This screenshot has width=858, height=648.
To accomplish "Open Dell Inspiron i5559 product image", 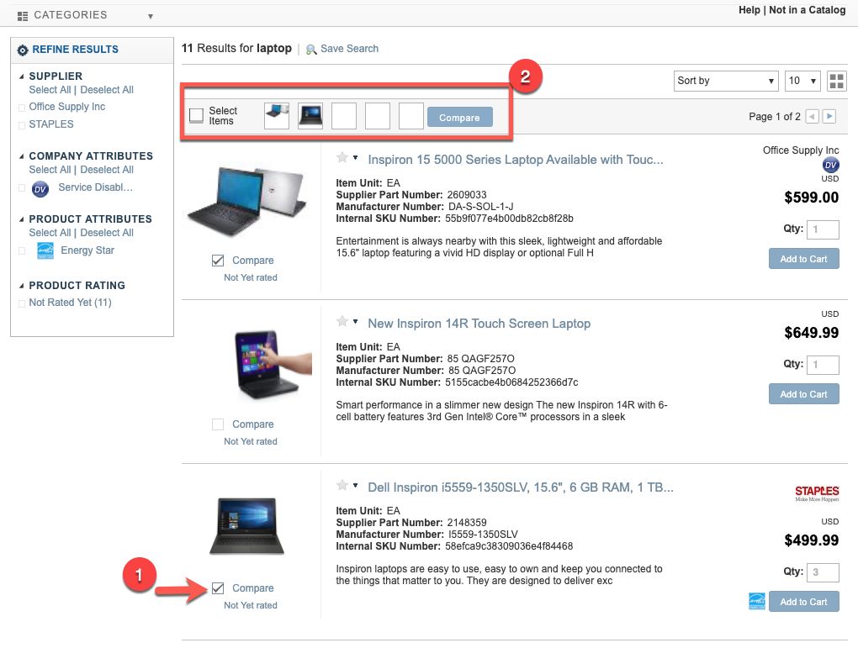I will (x=246, y=525).
